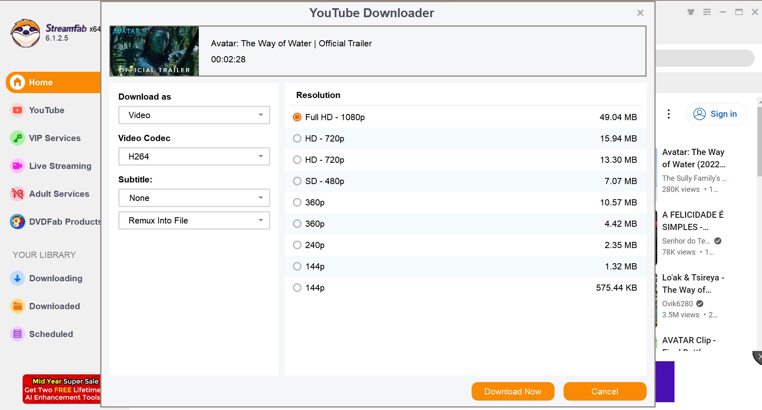The height and width of the screenshot is (410, 762).
Task: Open A FELICIDADE É SIMPLES video
Action: [693, 221]
